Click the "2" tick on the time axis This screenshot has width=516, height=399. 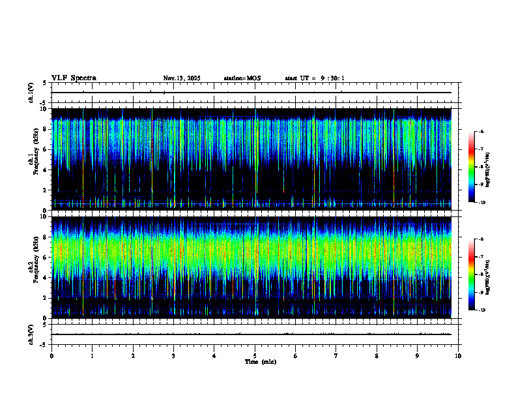pyautogui.click(x=133, y=356)
